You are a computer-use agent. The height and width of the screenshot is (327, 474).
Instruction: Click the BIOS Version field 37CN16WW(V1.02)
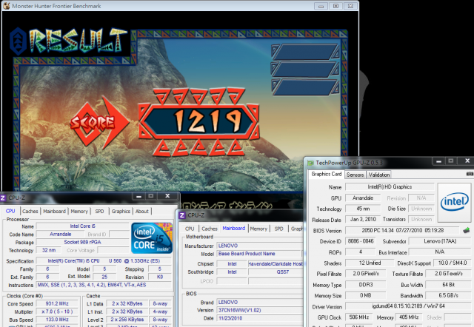click(260, 310)
